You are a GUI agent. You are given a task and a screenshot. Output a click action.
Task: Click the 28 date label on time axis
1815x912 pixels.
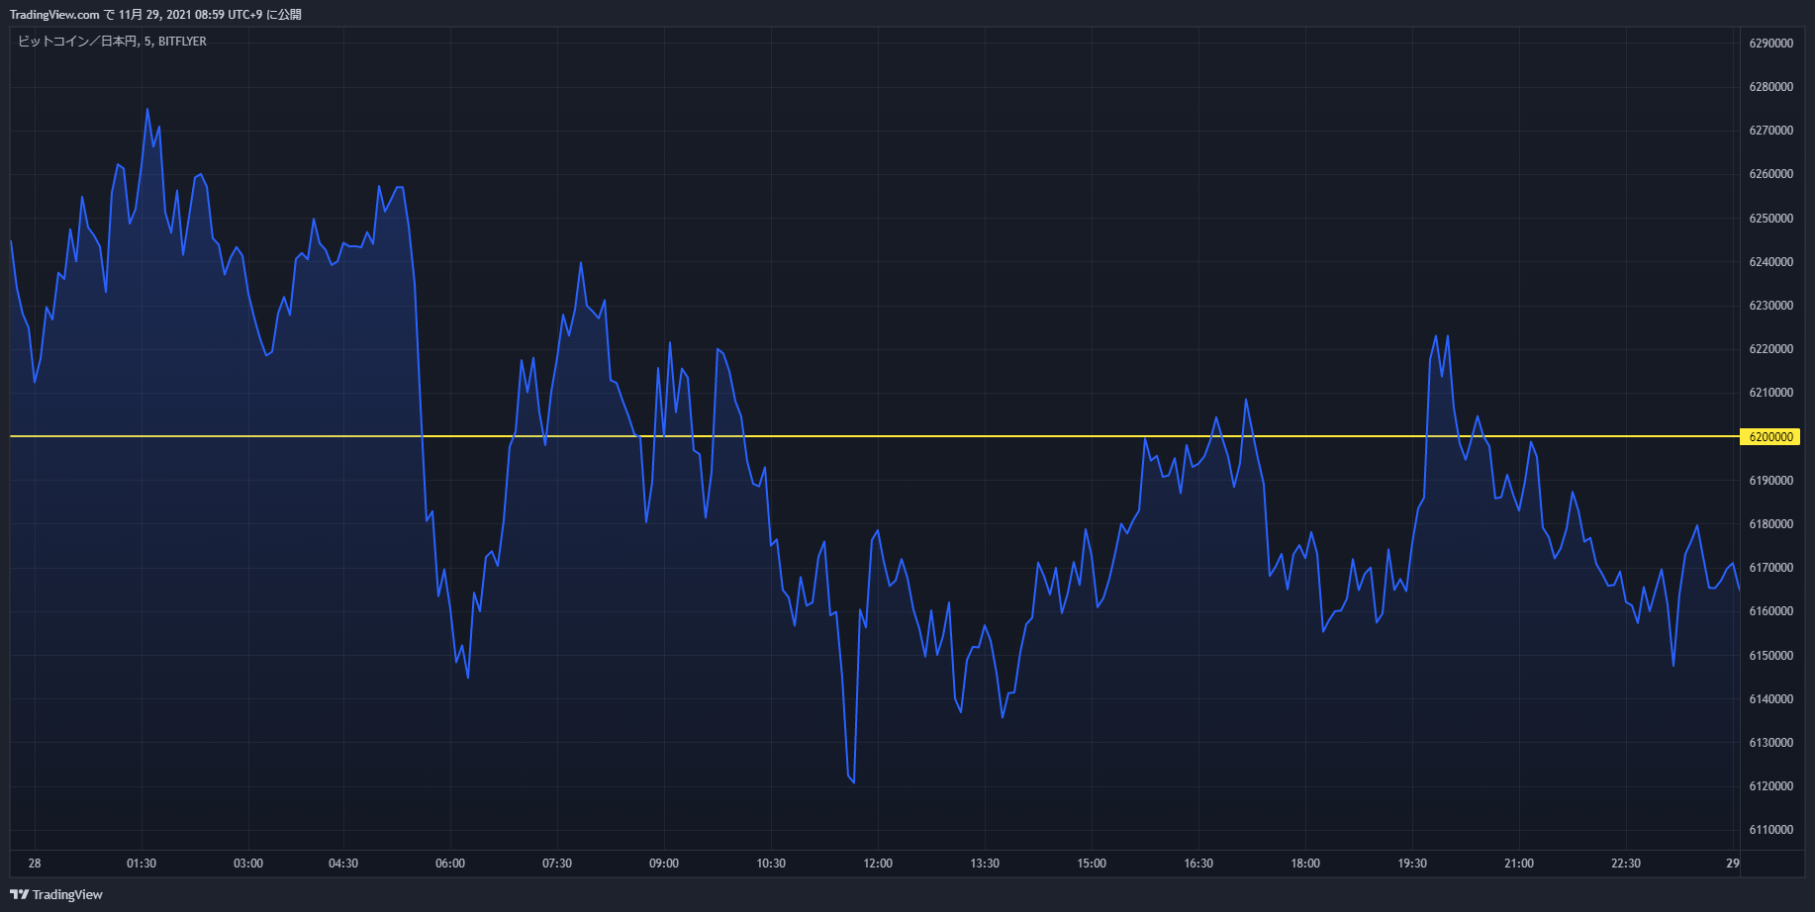35,864
